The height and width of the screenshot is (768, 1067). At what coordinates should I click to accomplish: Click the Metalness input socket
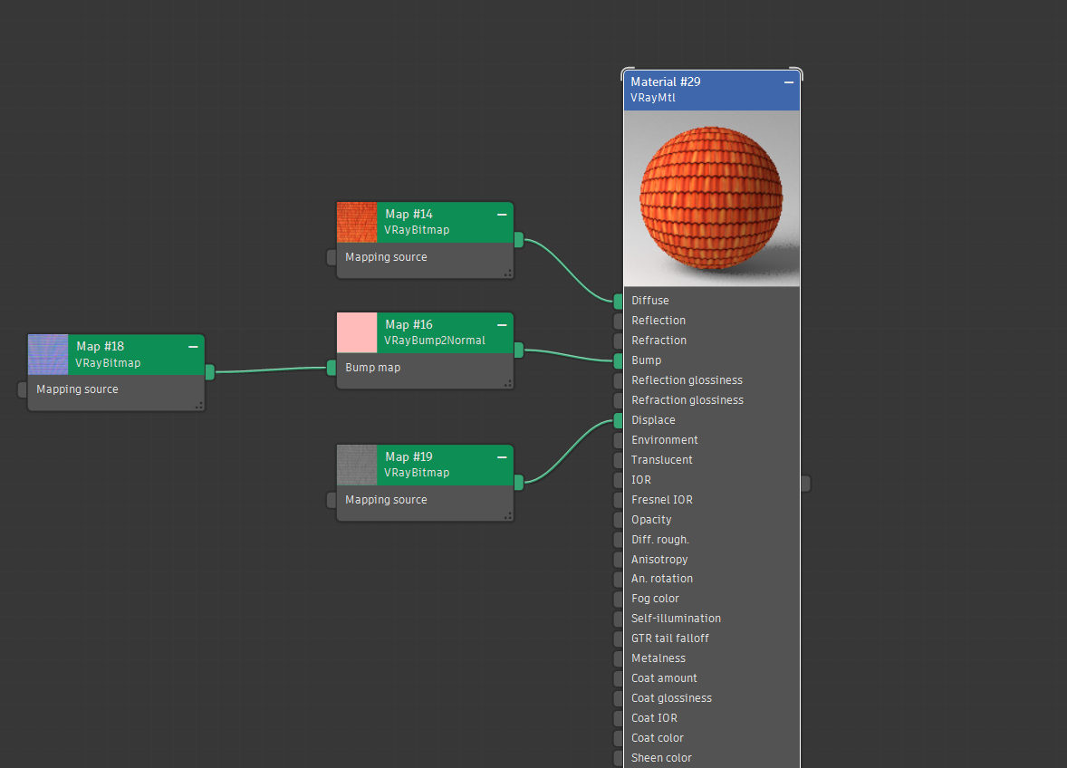(618, 658)
